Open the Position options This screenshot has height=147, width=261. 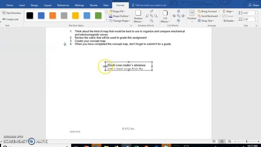192,16
